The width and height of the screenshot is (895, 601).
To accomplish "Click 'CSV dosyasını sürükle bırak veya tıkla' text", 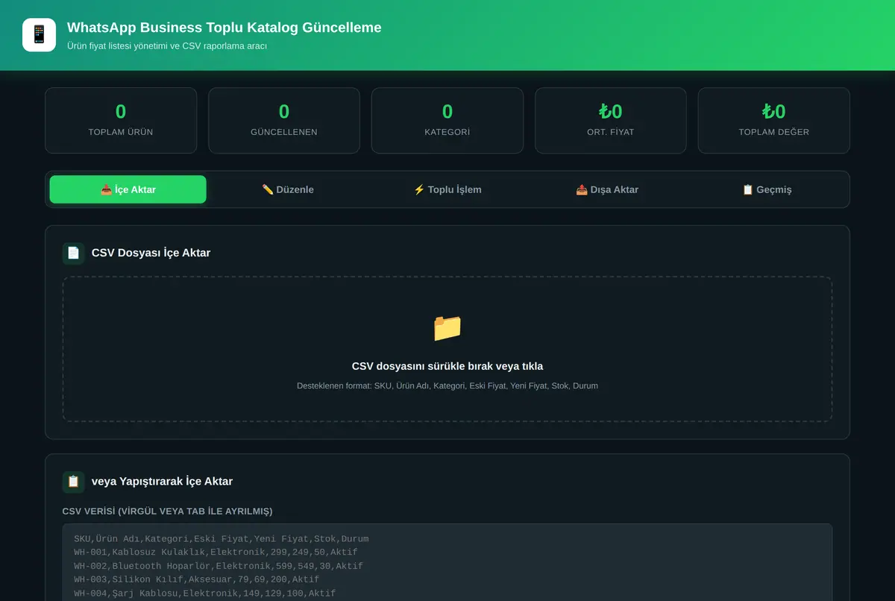I will tap(447, 366).
